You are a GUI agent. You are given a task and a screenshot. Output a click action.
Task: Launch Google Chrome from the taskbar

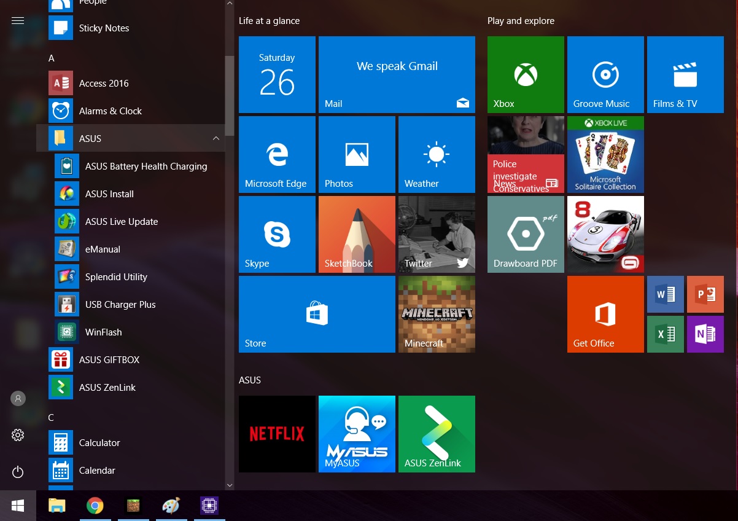tap(95, 506)
